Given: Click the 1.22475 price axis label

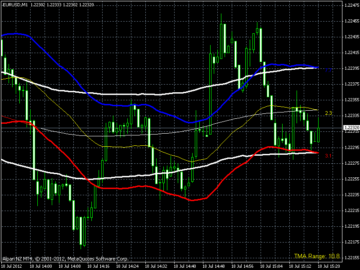Looking at the screenshot, I should coord(352,6).
